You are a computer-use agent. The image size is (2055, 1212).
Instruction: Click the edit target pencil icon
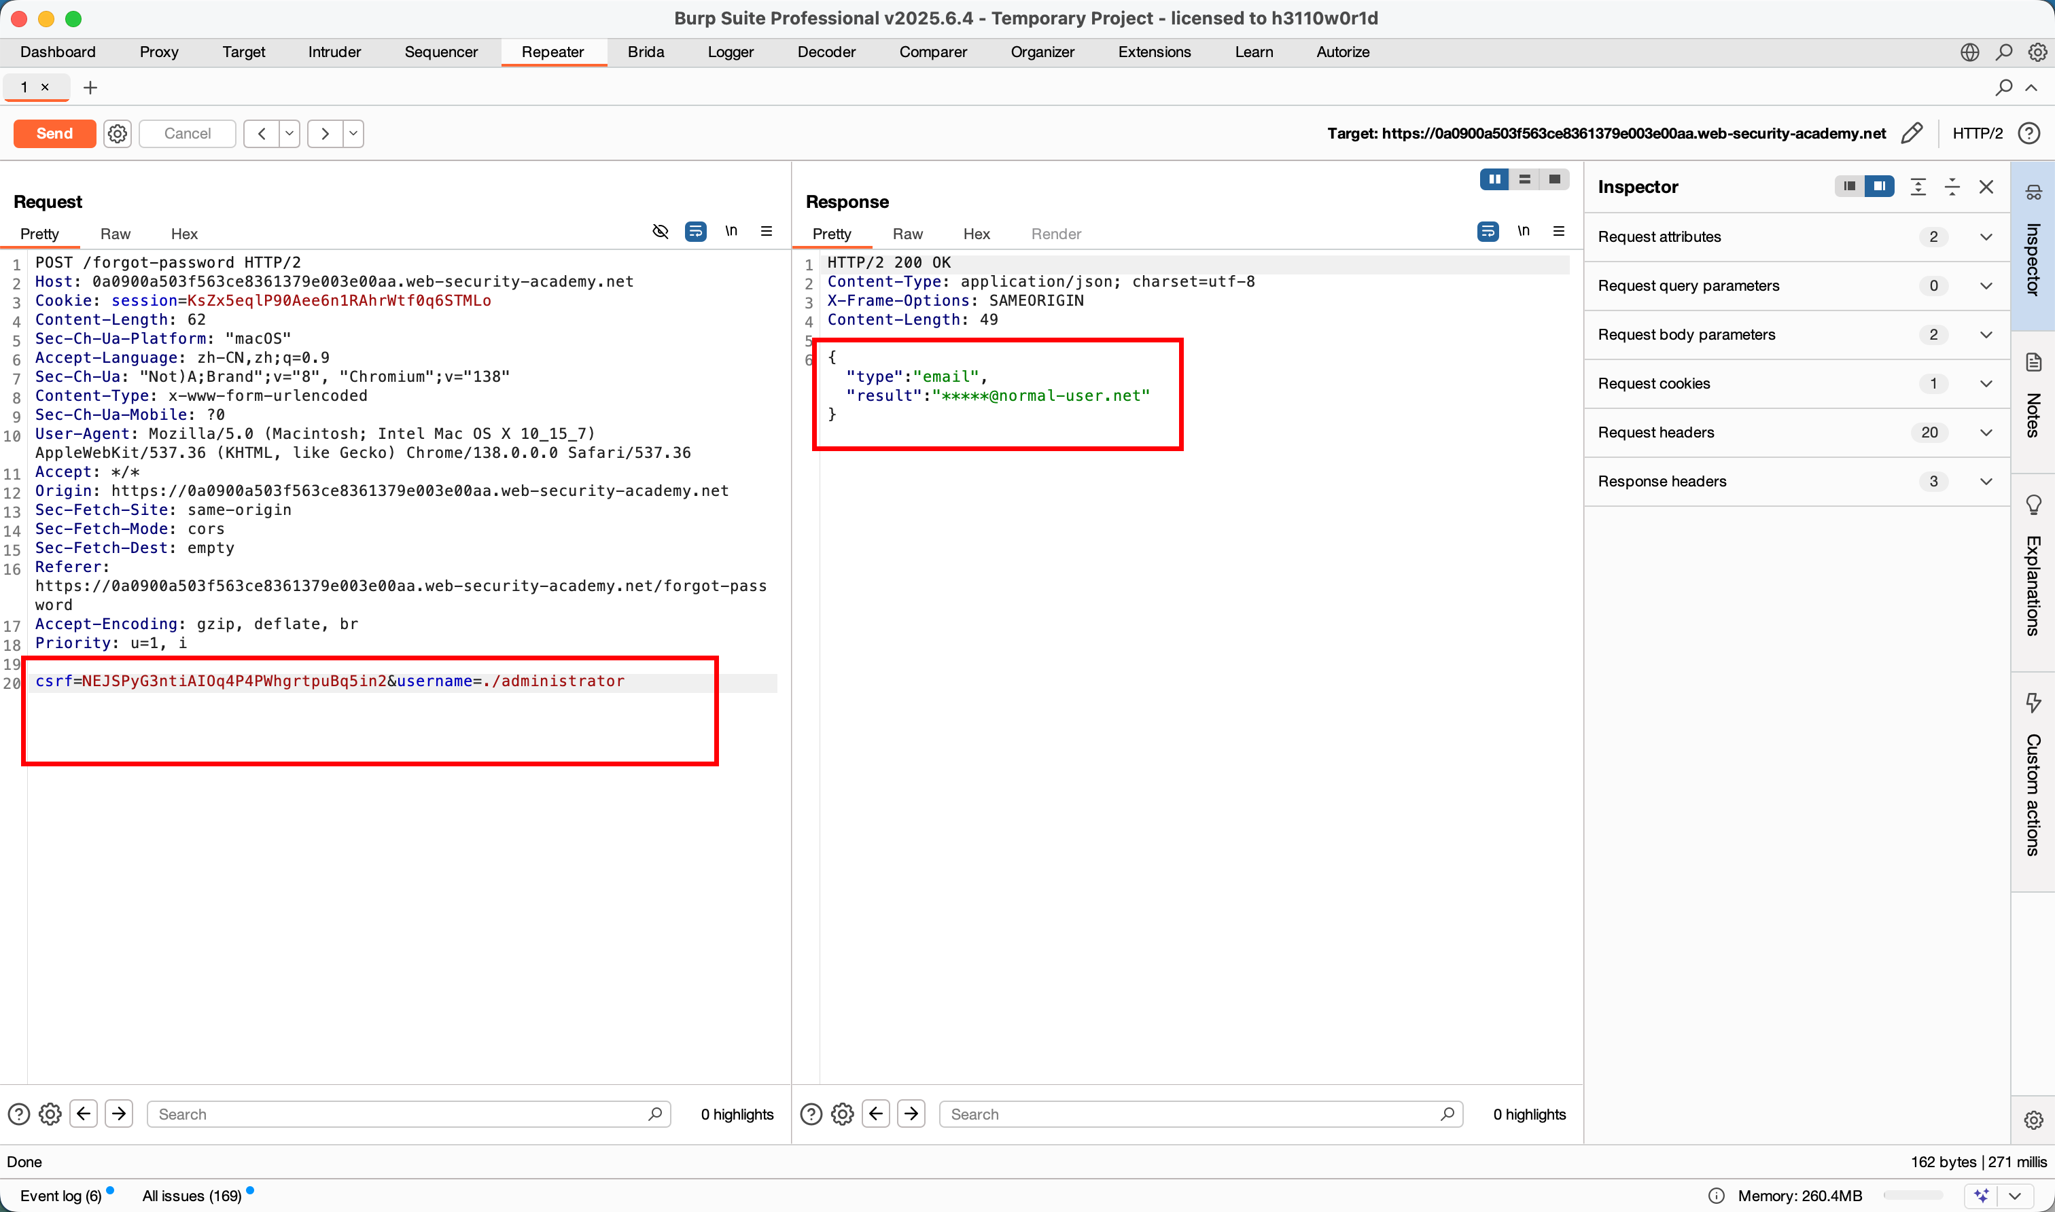pos(1911,133)
